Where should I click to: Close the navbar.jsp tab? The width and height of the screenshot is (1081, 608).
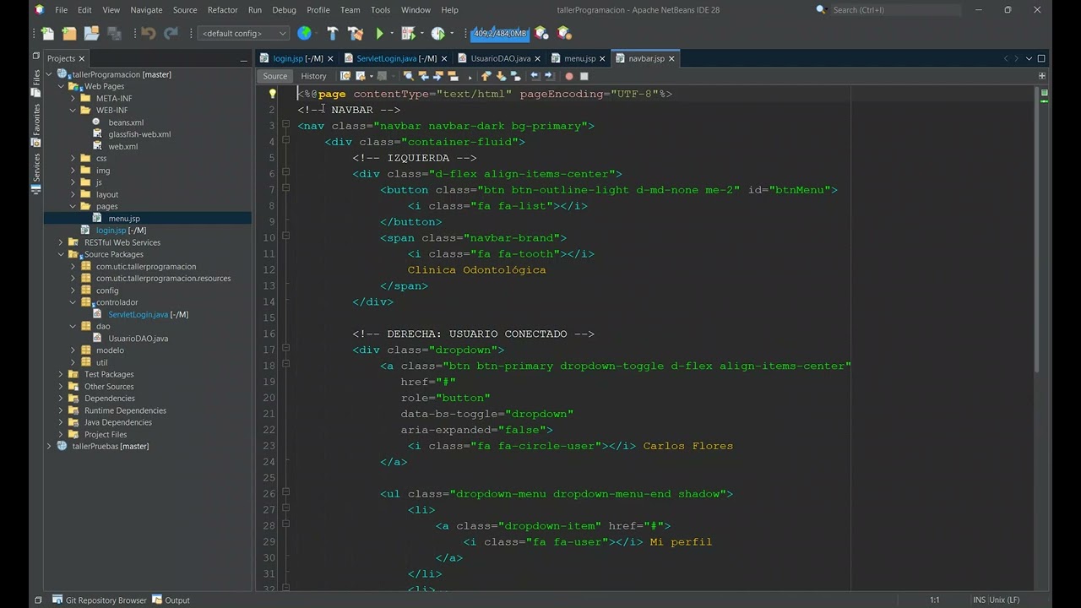pyautogui.click(x=671, y=58)
